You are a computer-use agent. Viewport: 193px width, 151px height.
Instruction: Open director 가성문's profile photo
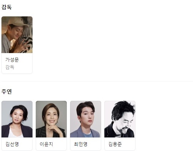pyautogui.click(x=17, y=35)
